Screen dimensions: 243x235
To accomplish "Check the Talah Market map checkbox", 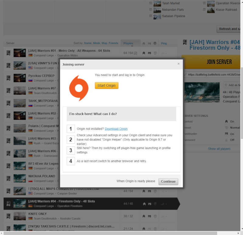I will [x=151, y=3].
